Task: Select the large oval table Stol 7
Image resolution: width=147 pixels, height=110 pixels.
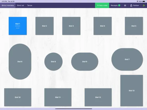Action: (127, 60)
